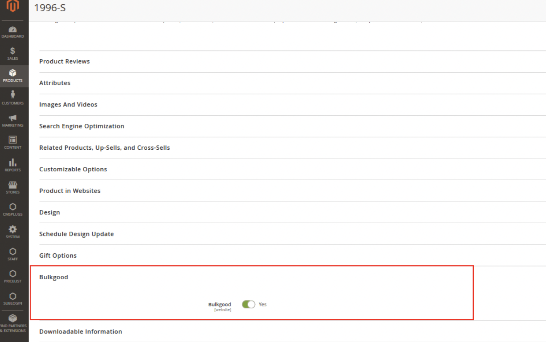
Task: Expand the Search Engine Optimization section
Action: tap(82, 126)
